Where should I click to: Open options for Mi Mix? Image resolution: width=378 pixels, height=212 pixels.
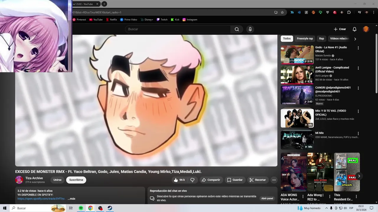click(358, 133)
